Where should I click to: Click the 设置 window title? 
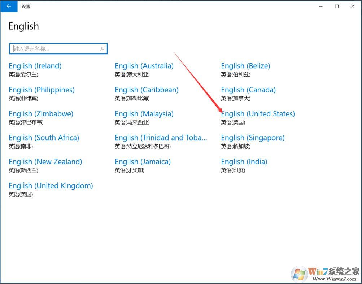[26, 7]
